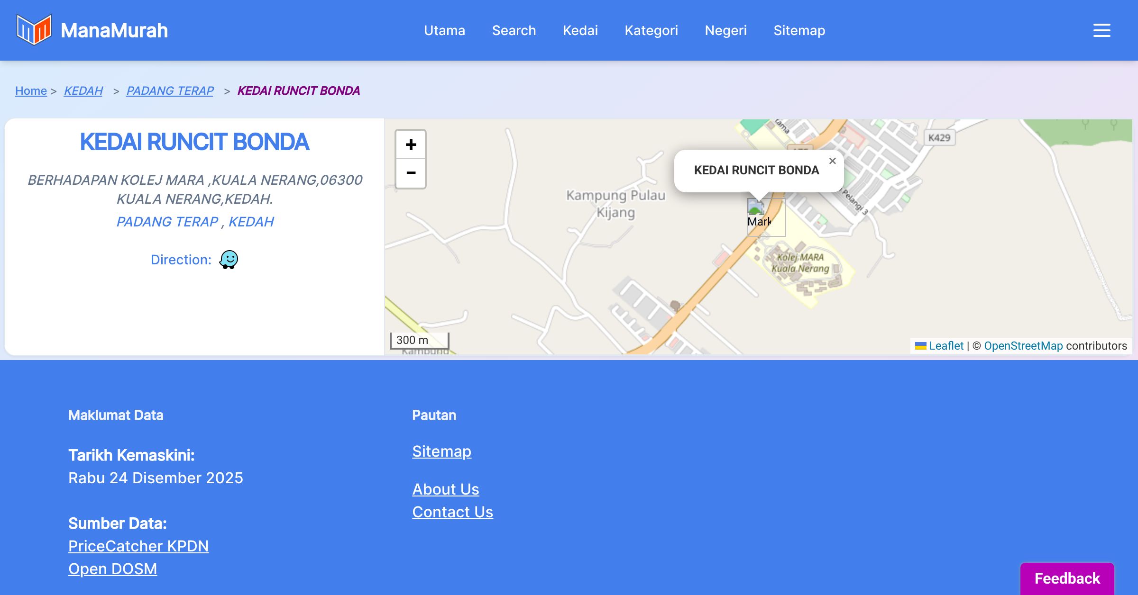This screenshot has height=595, width=1138.
Task: Open Waze direction icon
Action: click(229, 260)
